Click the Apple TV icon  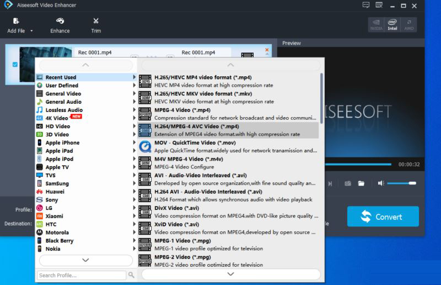[40, 167]
